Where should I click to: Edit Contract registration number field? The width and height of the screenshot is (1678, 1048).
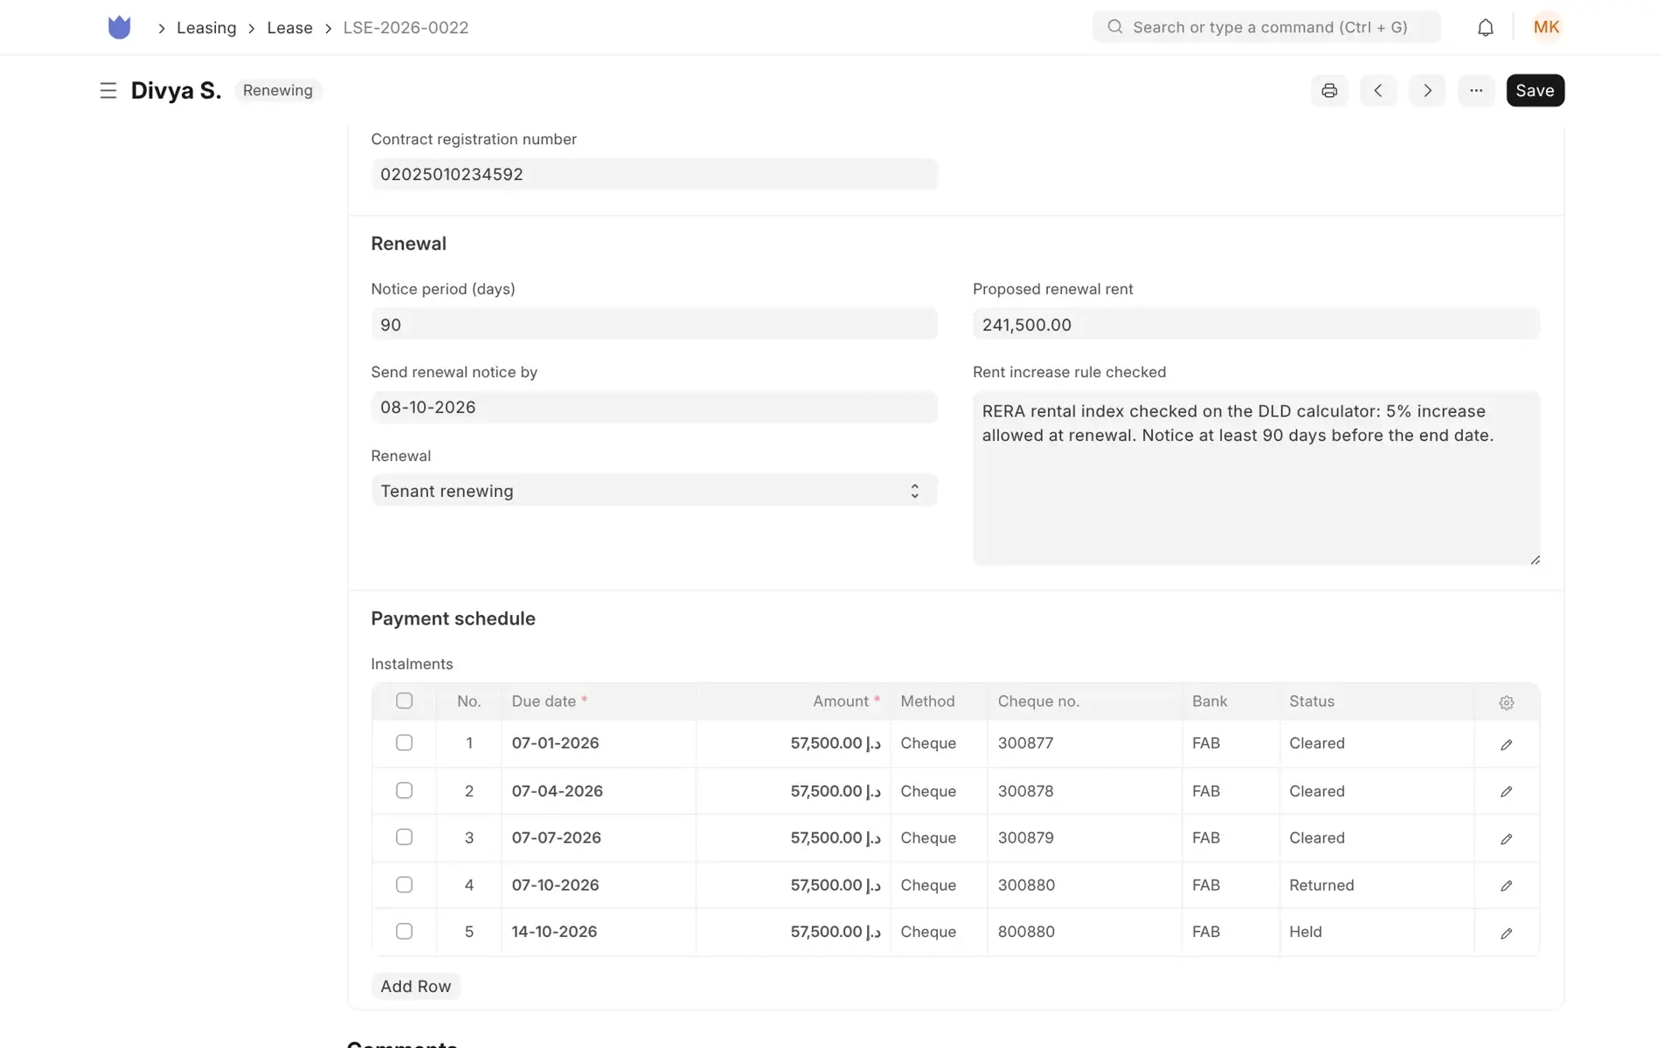[654, 174]
